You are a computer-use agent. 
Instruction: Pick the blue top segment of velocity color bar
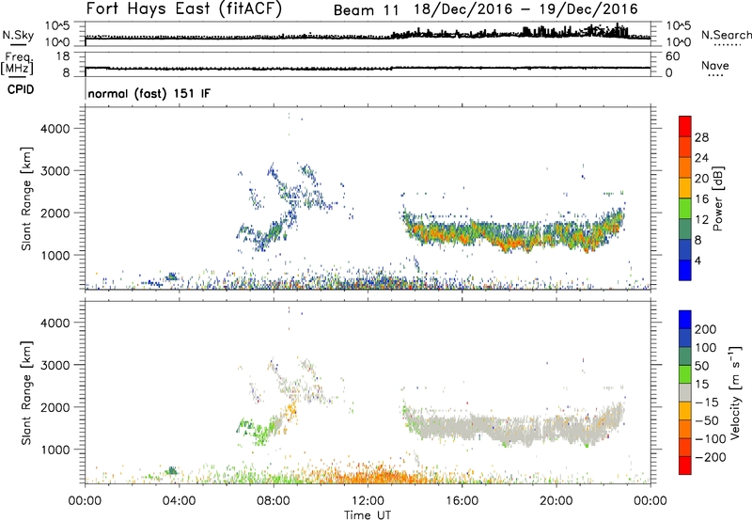[x=685, y=320]
